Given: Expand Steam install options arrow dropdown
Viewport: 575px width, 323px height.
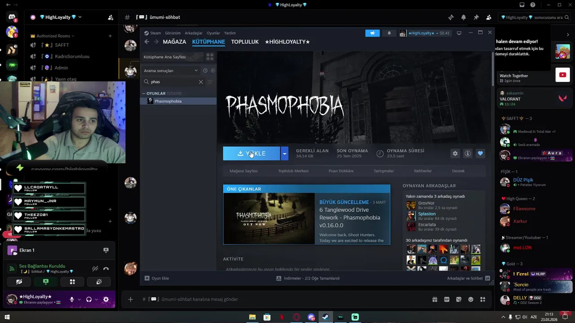Looking at the screenshot, I should coord(284,153).
